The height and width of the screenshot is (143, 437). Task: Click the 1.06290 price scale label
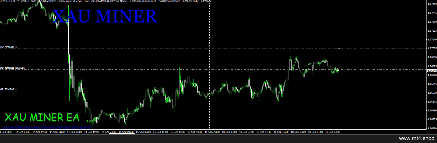point(432,128)
